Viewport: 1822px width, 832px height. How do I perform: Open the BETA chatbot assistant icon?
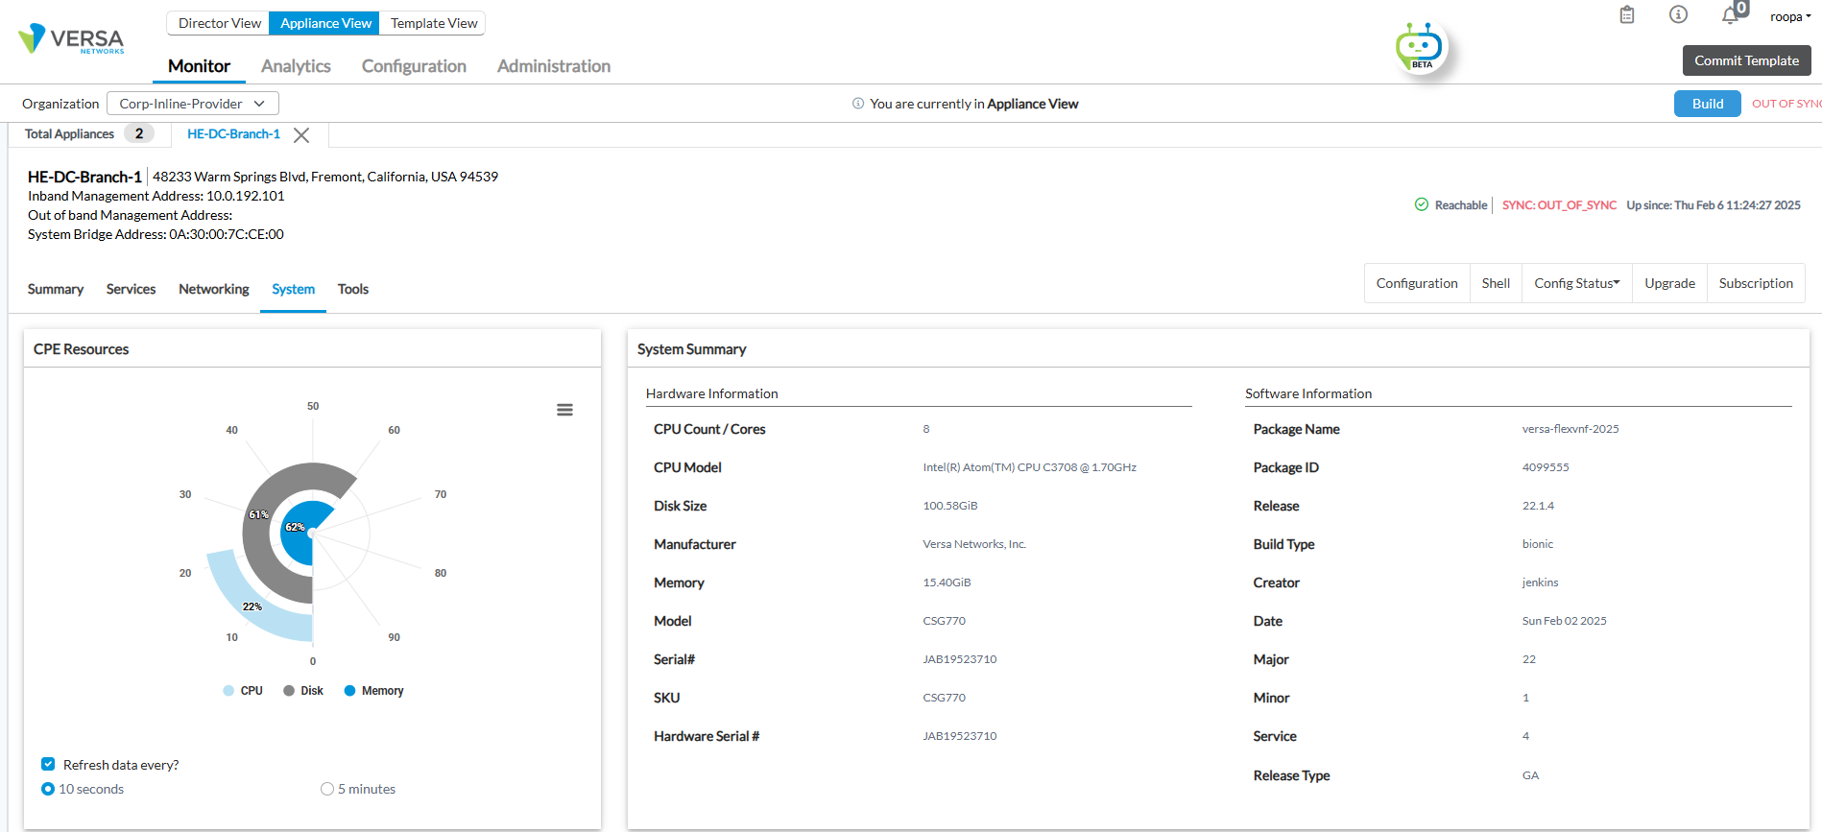pos(1419,46)
